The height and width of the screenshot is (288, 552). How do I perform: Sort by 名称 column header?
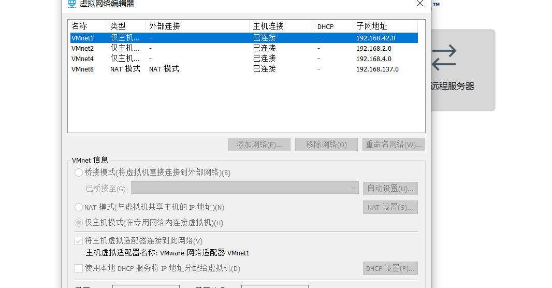tap(89, 26)
